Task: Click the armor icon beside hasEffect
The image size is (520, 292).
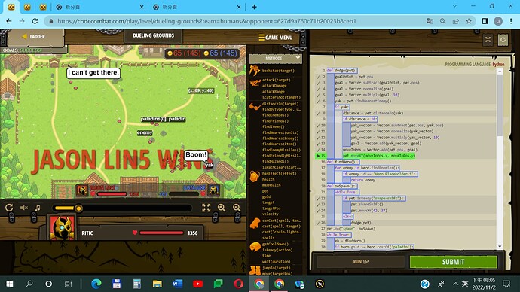Action: [x=255, y=176]
